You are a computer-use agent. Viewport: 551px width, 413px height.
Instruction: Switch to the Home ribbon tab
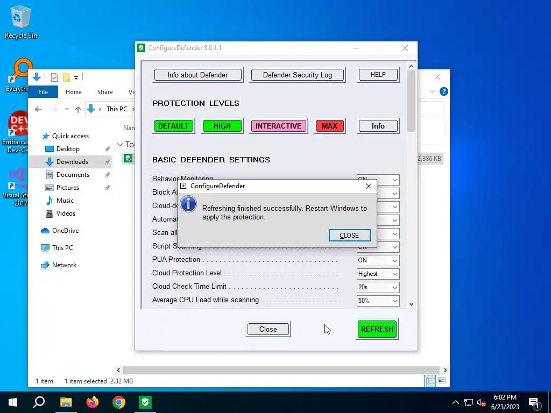pyautogui.click(x=73, y=91)
